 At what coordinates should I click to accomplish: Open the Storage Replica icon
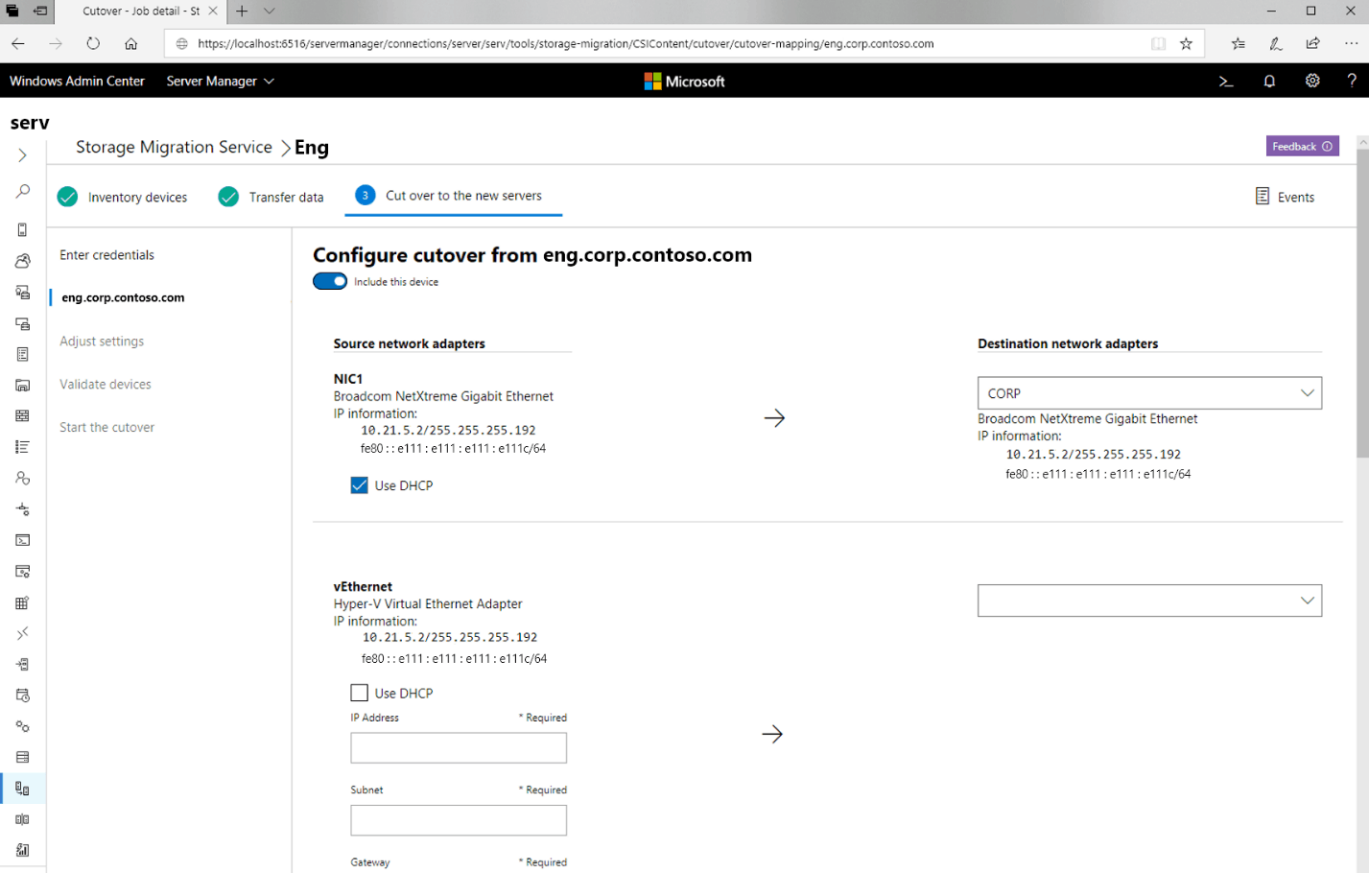(22, 819)
